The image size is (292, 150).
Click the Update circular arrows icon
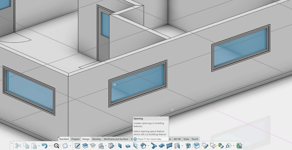click(x=65, y=145)
